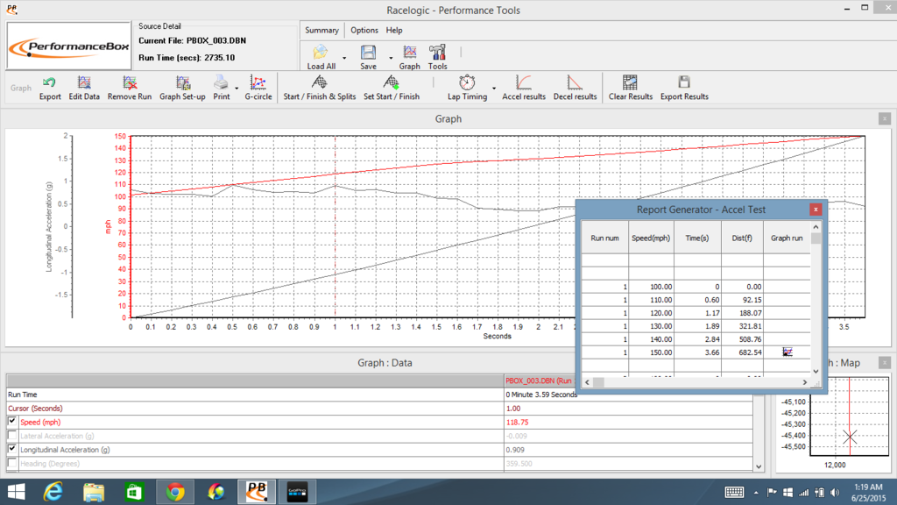Check the Lateral Acceleration (g) checkbox
897x505 pixels.
[12, 436]
